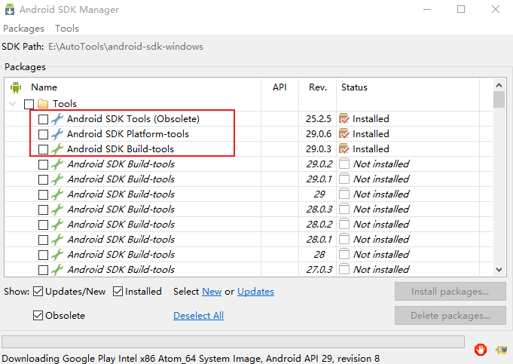The height and width of the screenshot is (364, 513).
Task: Open the Tools menu
Action: coord(67,29)
